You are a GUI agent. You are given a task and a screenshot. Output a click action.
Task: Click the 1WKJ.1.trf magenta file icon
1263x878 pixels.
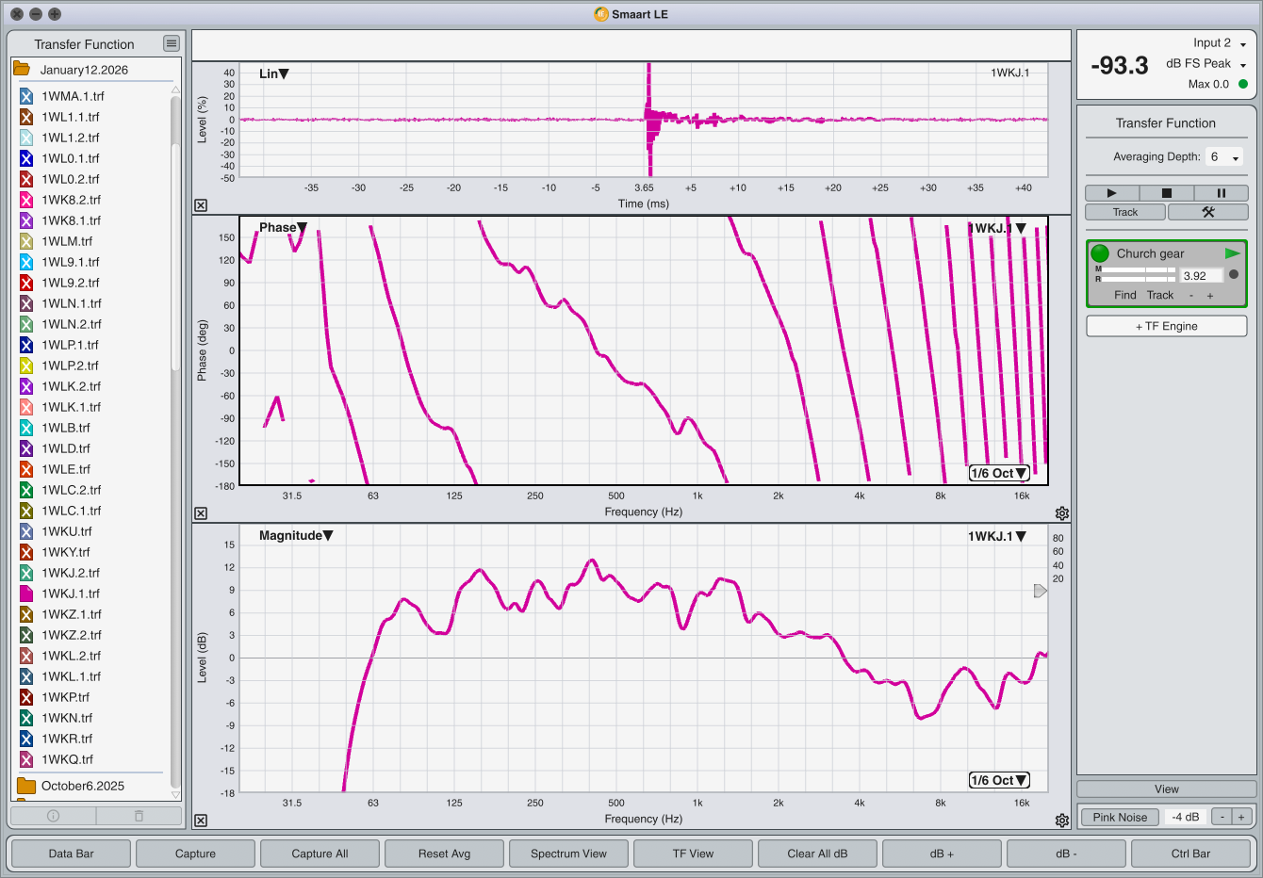(x=26, y=593)
